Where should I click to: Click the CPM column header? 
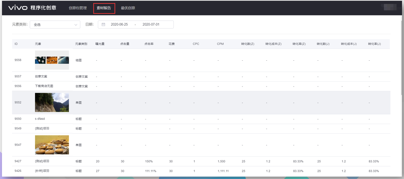pyautogui.click(x=221, y=44)
